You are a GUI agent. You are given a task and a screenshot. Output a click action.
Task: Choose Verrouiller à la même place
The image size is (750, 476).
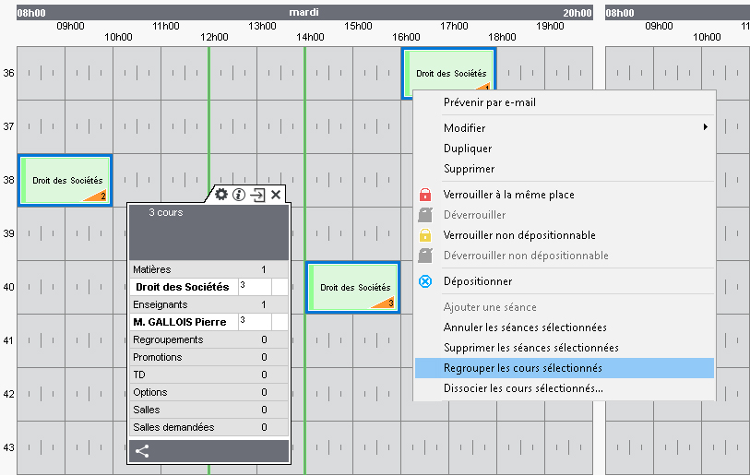pyautogui.click(x=565, y=195)
